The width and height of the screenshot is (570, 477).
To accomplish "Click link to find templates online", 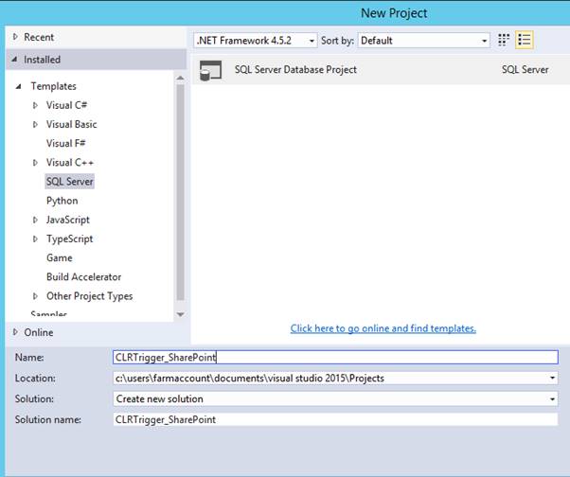I will pyautogui.click(x=383, y=328).
